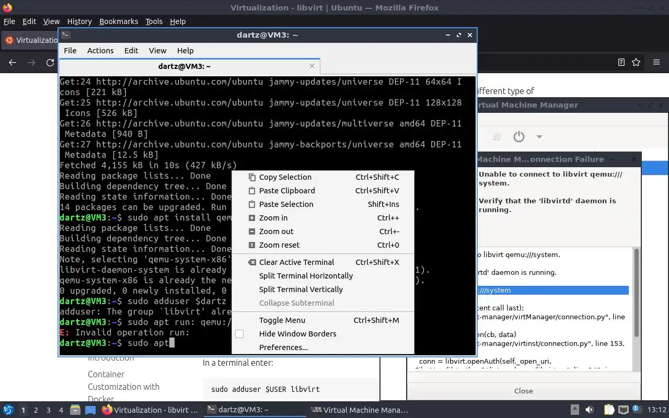Select the dartz@VM3: ~ terminal tab
669x418 pixels.
[189, 66]
